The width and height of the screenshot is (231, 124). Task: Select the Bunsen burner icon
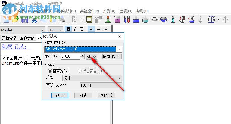tap(108, 19)
